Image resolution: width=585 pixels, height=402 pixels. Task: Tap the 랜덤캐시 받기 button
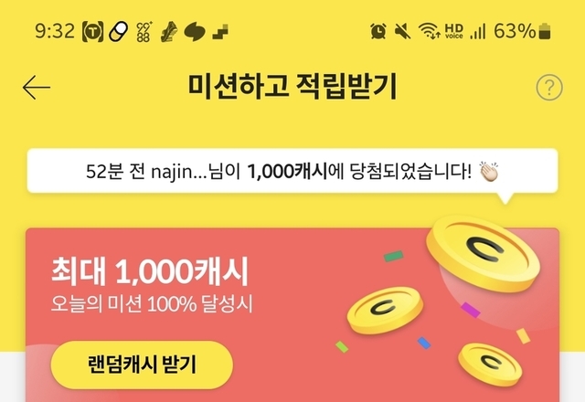pos(142,365)
